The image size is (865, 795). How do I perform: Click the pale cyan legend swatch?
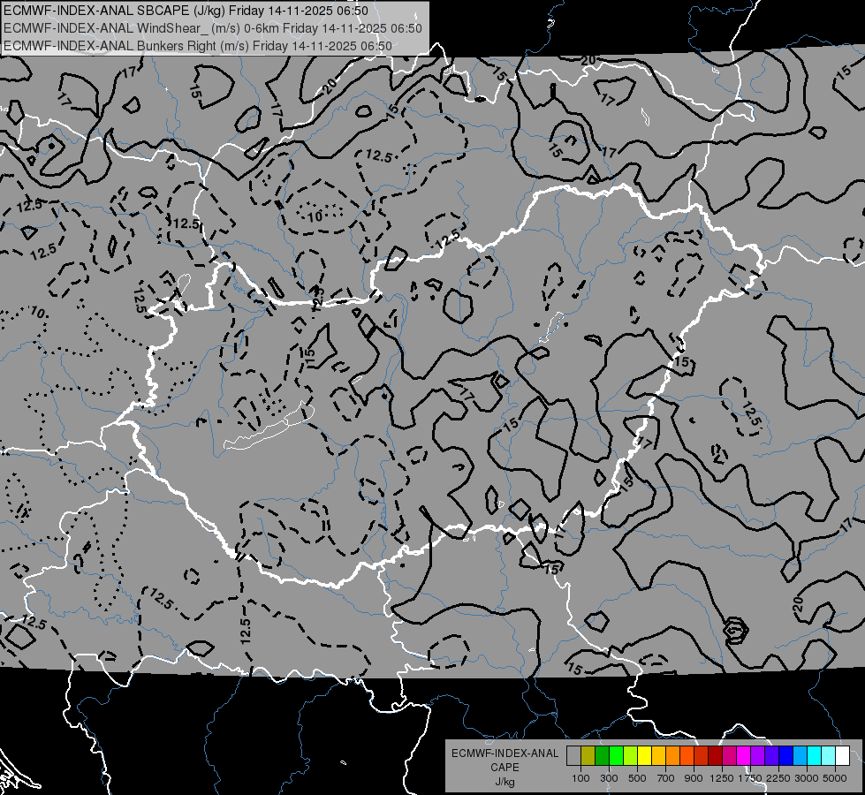[829, 755]
